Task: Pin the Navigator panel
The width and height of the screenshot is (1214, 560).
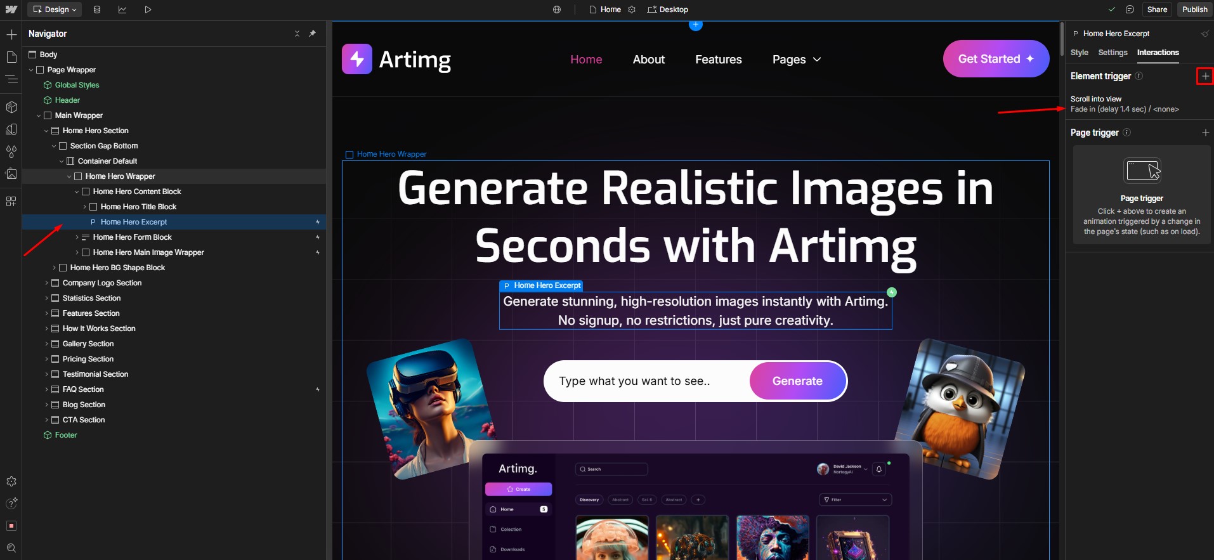Action: click(x=312, y=34)
